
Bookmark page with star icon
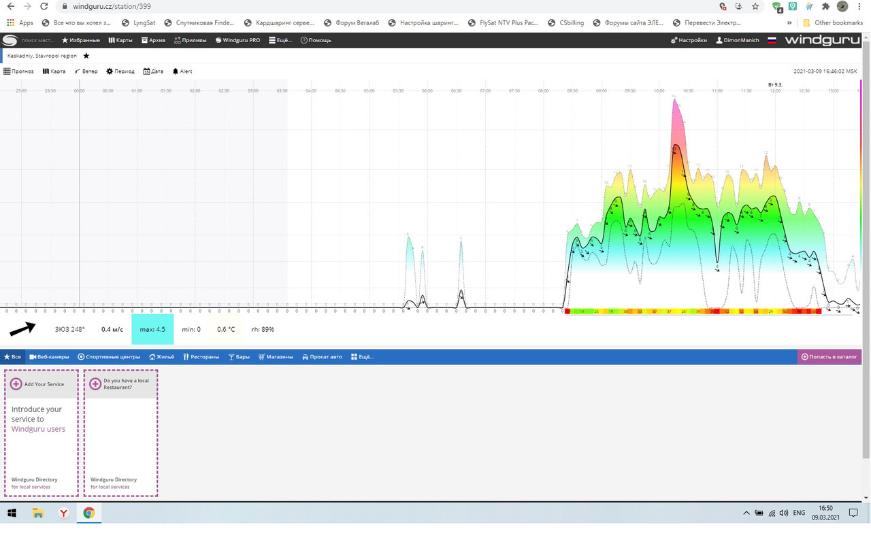[x=755, y=6]
